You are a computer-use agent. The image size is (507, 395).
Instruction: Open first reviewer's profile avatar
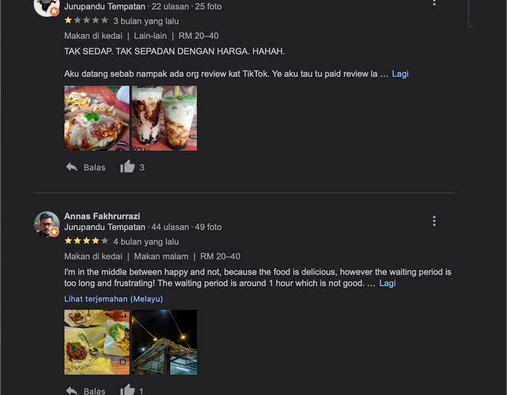(47, 7)
